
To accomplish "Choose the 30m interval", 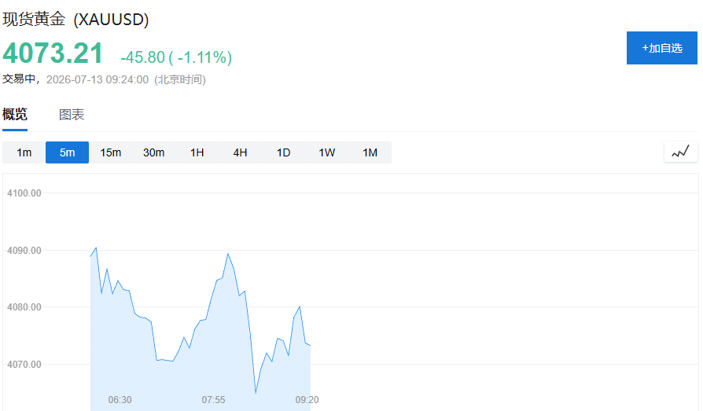I will point(154,152).
